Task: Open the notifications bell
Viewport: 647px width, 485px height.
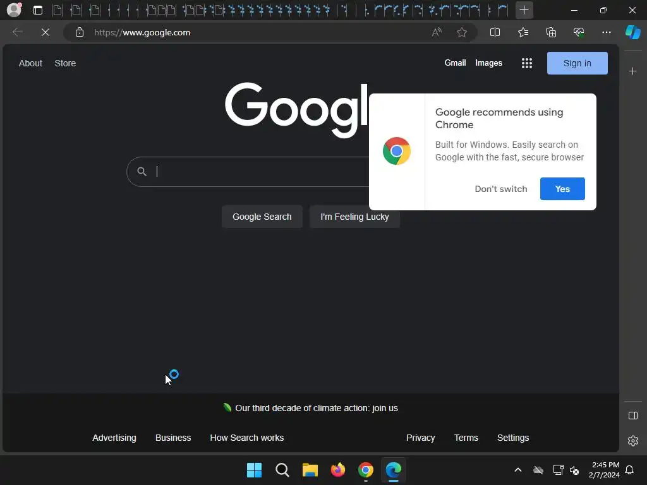Action: (x=629, y=470)
